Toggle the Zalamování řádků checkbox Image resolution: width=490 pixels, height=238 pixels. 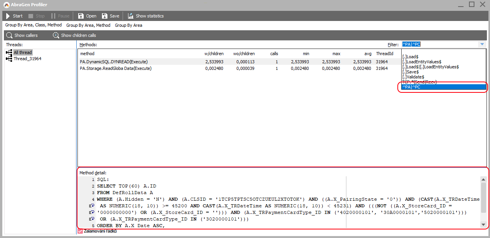tap(81, 231)
